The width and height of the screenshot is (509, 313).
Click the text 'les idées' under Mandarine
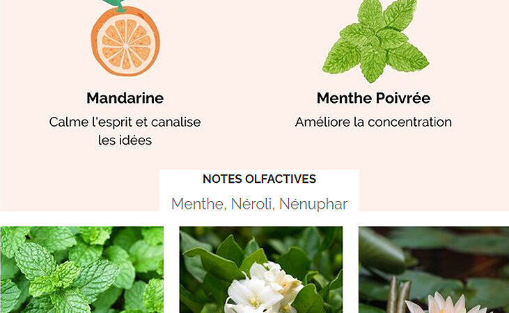tap(125, 141)
